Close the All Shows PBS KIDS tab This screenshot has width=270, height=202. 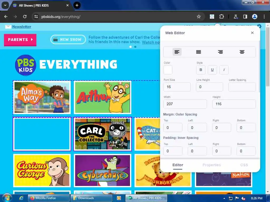[67, 5]
